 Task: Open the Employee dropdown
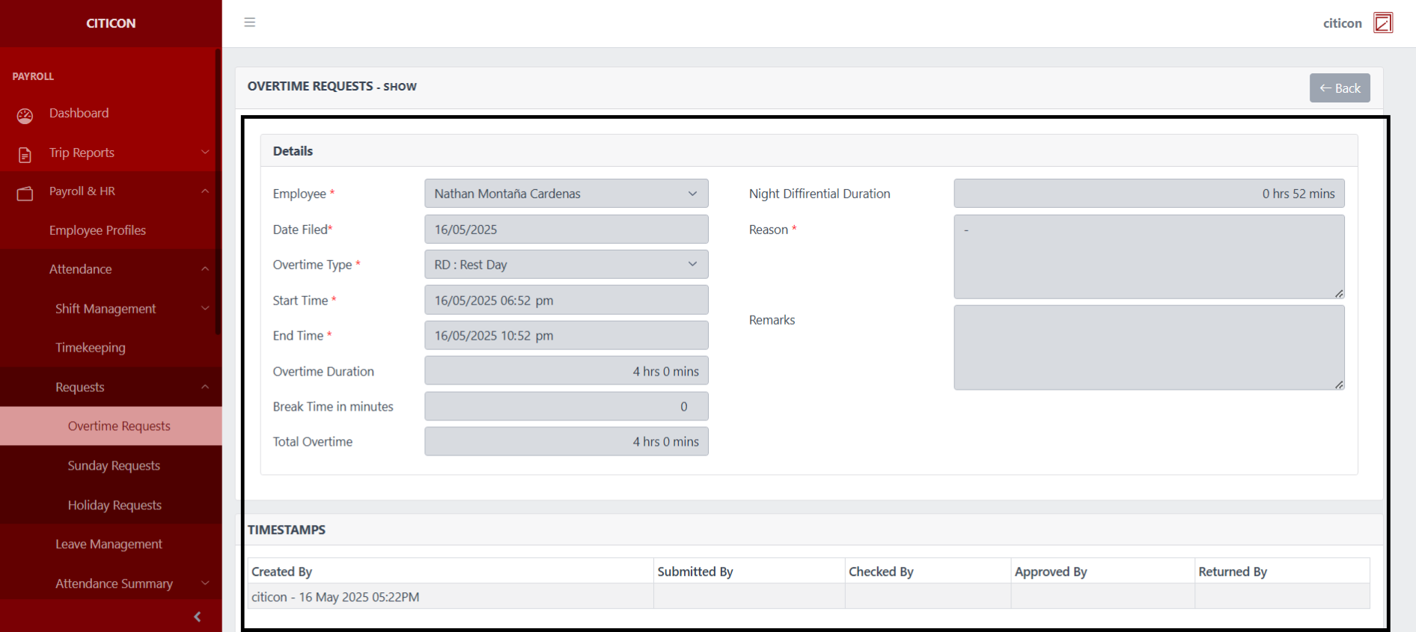coord(566,194)
